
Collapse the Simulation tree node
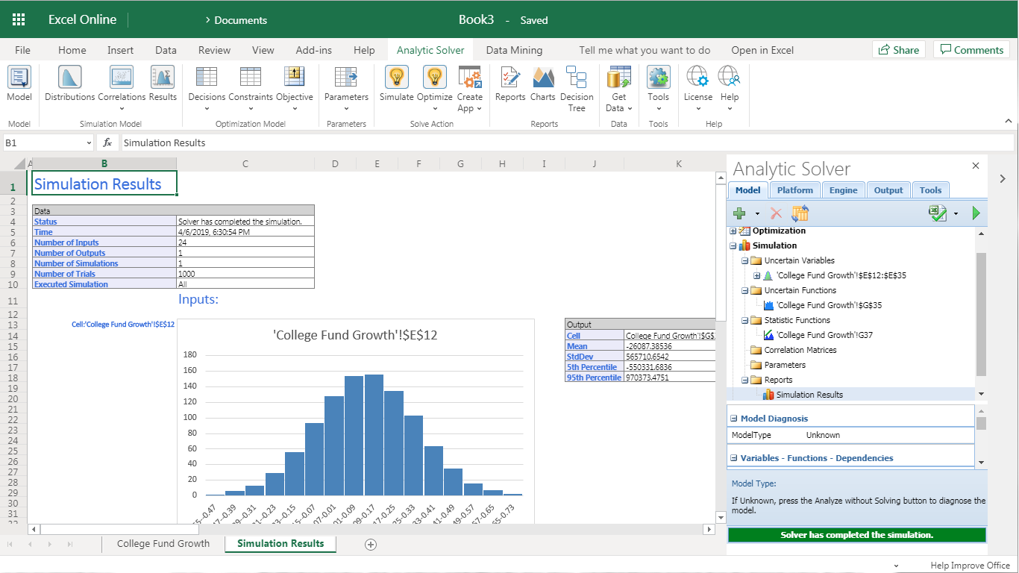point(733,245)
